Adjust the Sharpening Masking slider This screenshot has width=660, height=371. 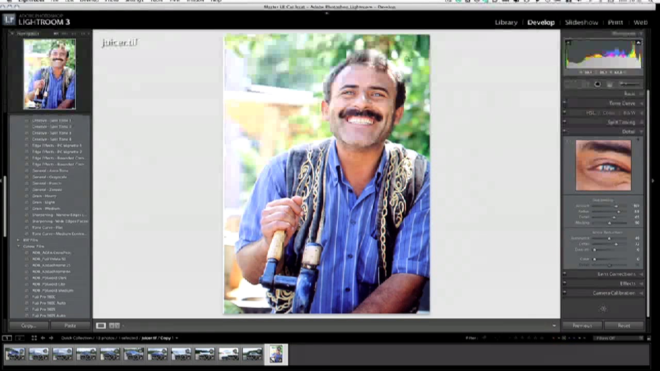[609, 223]
